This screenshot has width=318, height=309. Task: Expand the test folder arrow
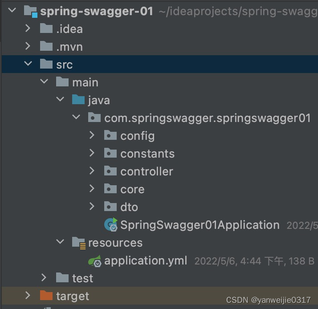[x=44, y=277]
